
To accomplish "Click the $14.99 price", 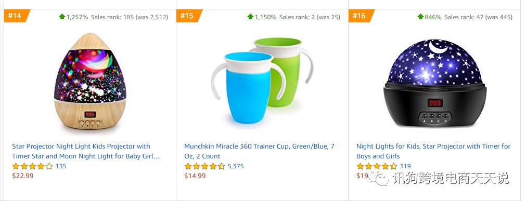I will coord(195,176).
